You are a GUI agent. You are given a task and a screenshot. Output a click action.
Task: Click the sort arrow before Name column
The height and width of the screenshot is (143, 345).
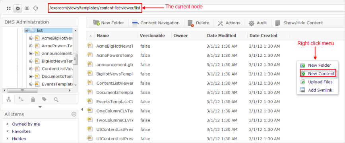91,36
